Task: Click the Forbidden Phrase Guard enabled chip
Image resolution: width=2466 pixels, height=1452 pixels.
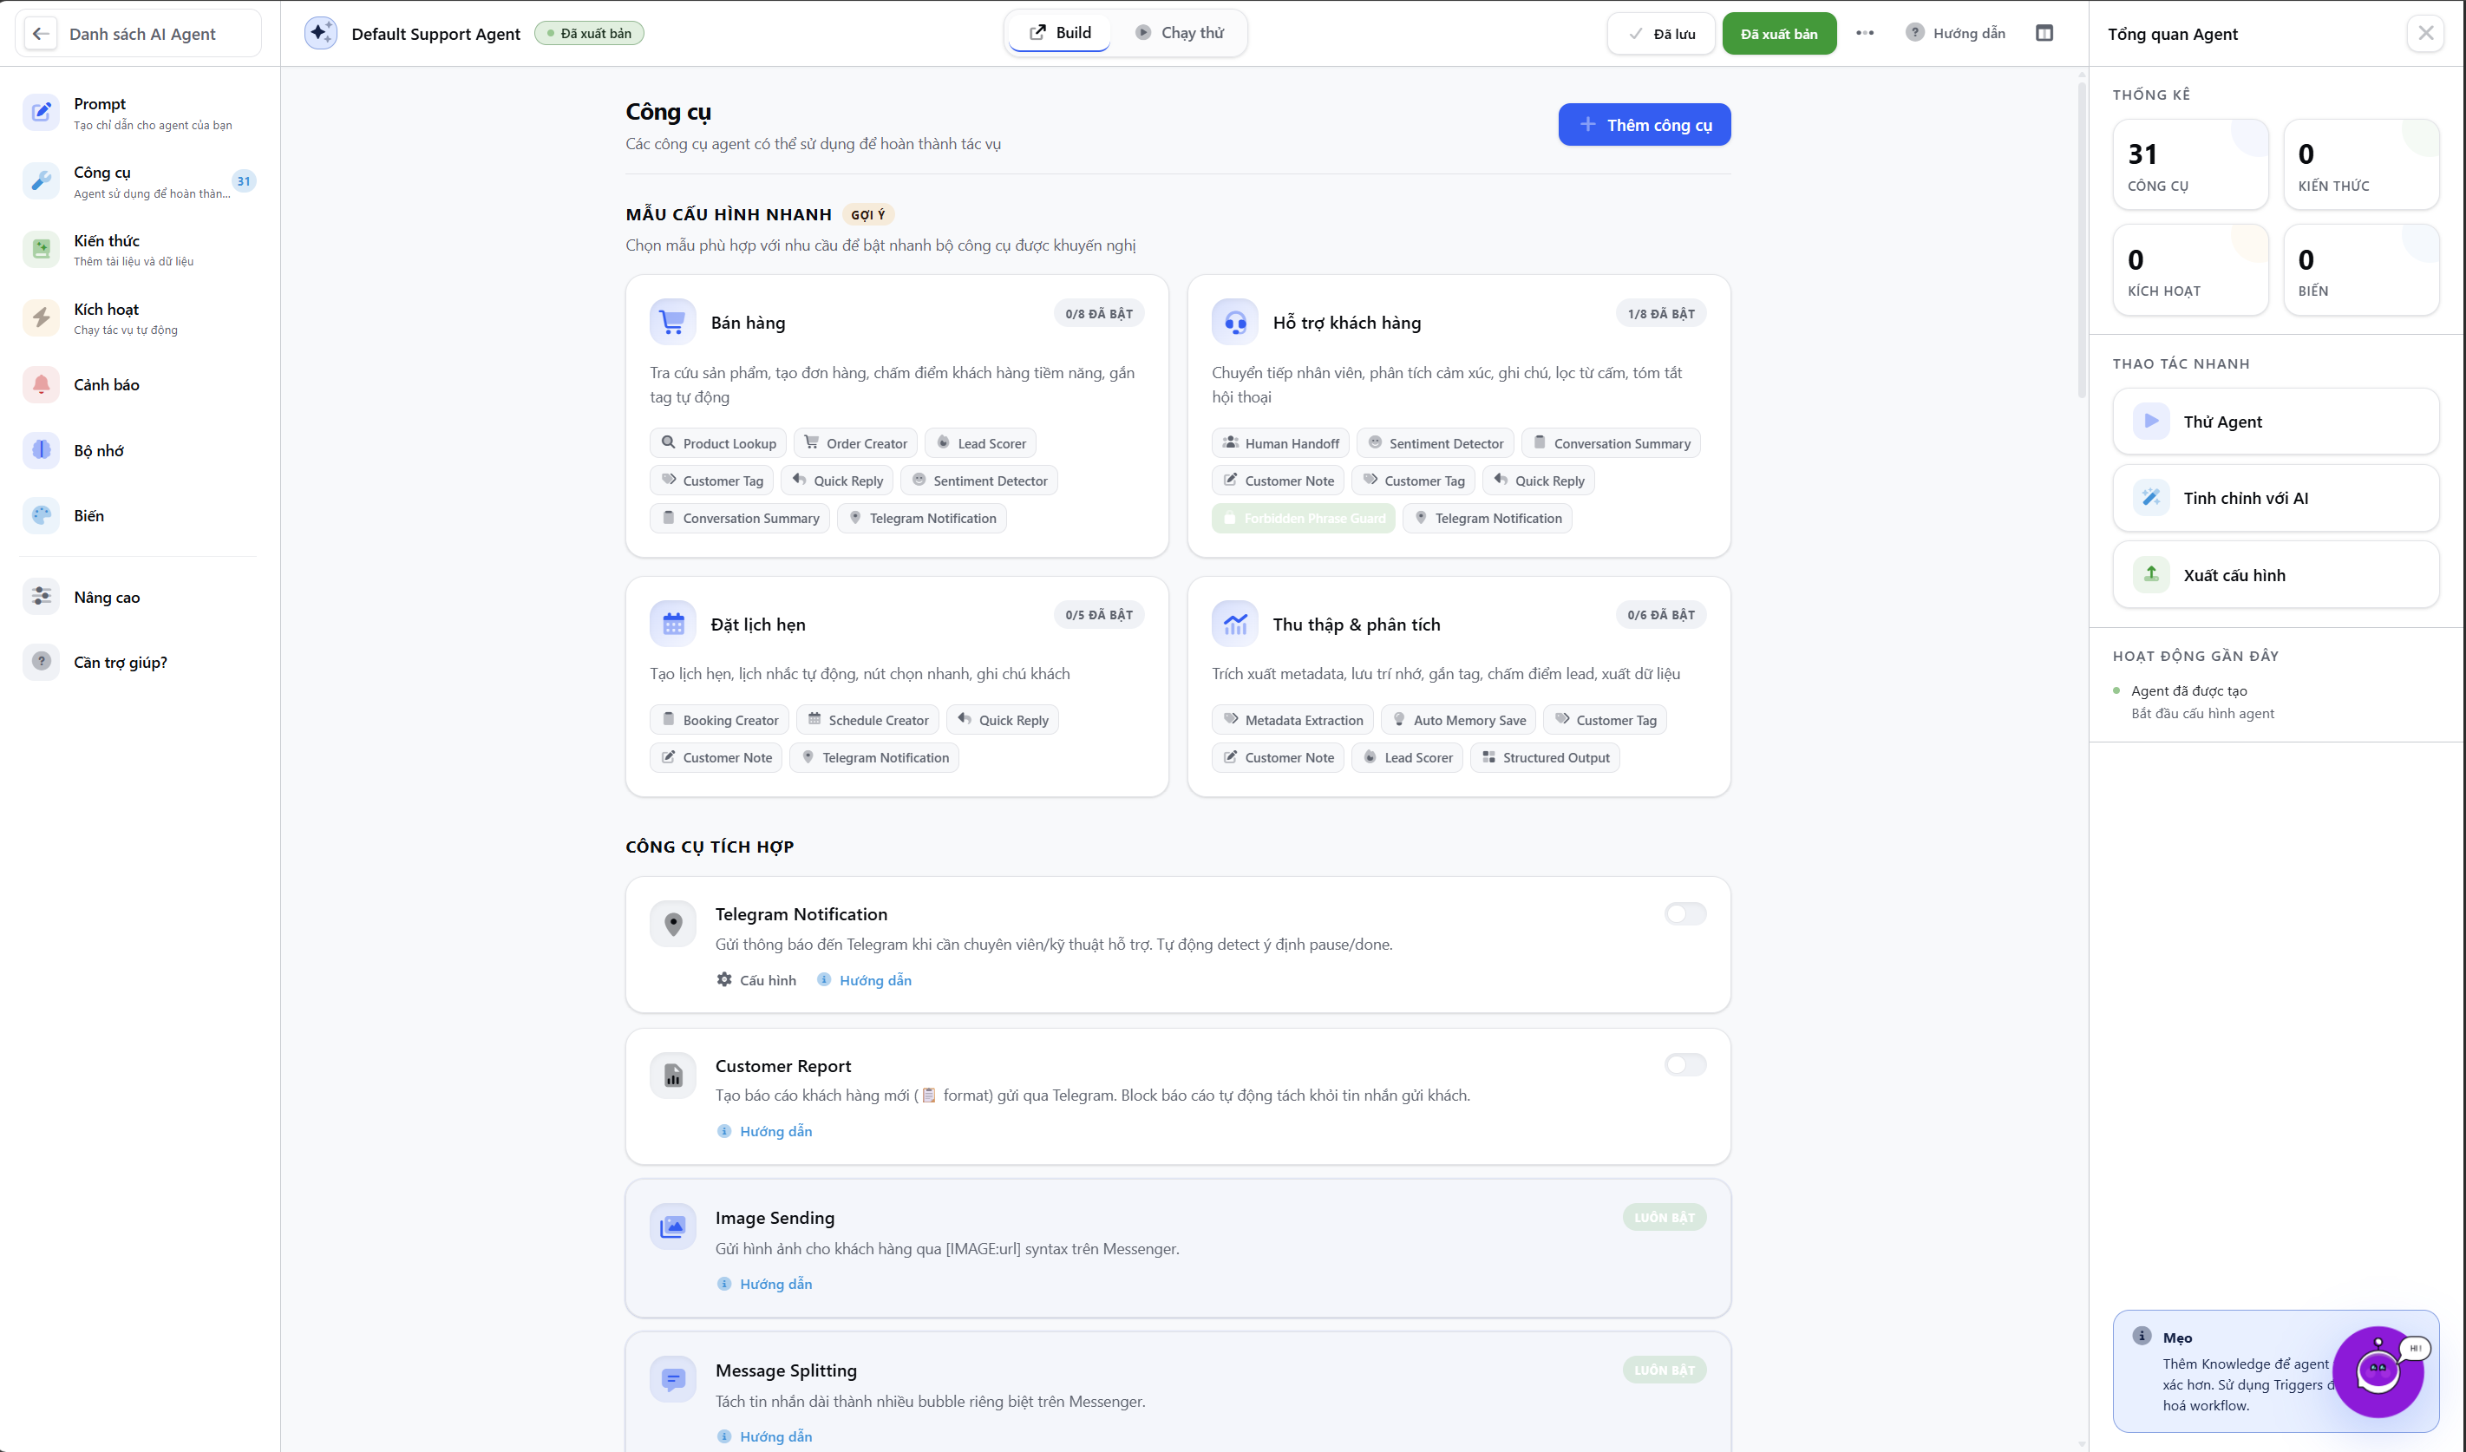Action: point(1304,519)
